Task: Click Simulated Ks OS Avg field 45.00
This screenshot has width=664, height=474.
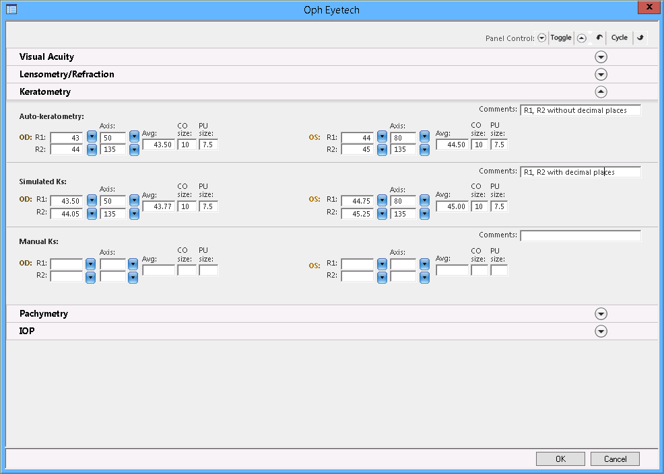Action: (452, 206)
